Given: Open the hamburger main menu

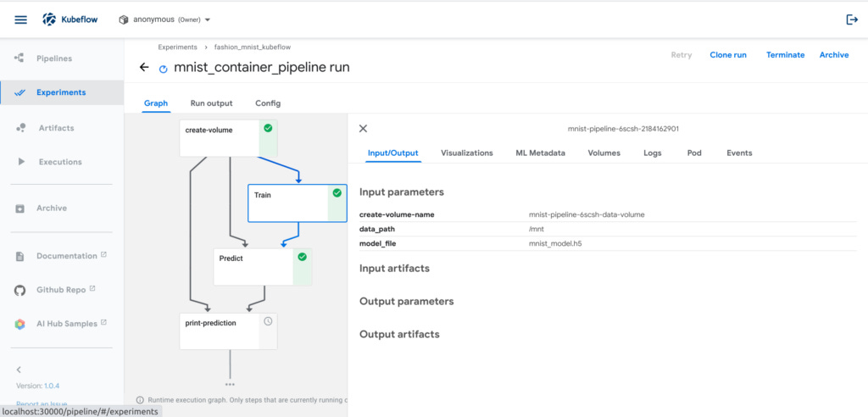Looking at the screenshot, I should (x=20, y=20).
